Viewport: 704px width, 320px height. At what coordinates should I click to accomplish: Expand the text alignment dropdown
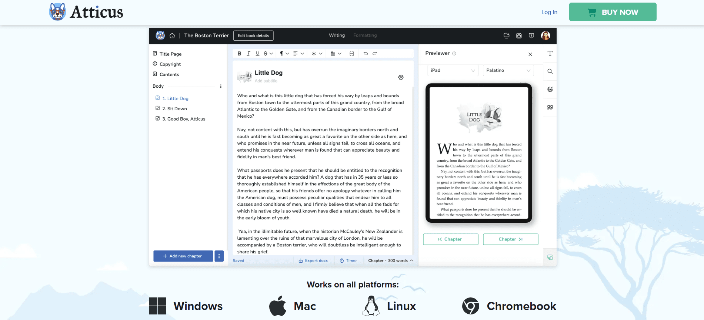coord(298,54)
